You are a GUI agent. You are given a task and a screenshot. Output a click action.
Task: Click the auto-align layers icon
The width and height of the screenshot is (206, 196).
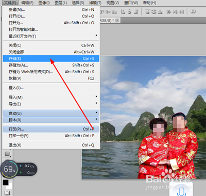[193, 12]
